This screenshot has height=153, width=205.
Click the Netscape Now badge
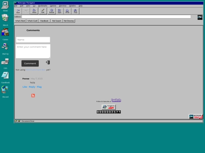(x=196, y=116)
